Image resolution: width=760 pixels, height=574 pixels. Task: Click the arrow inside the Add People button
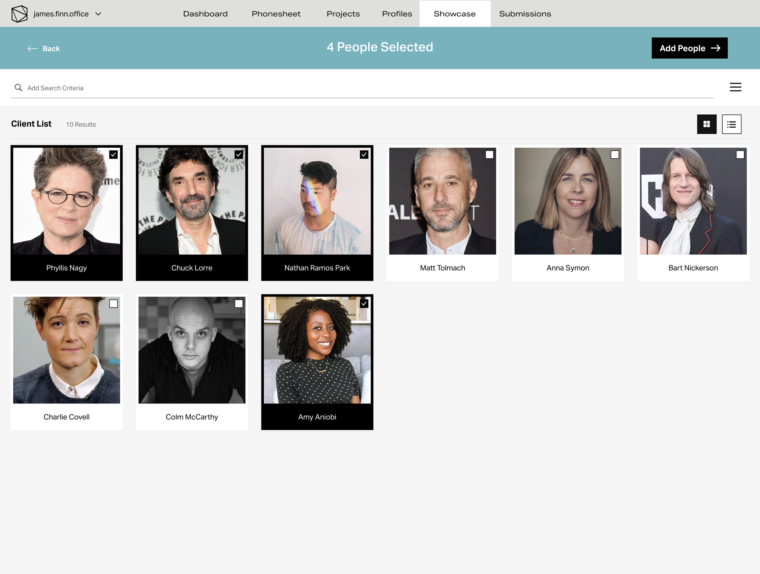[x=715, y=48]
